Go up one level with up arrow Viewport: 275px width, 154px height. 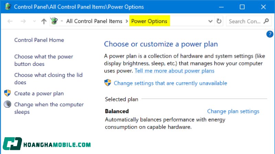point(44,21)
